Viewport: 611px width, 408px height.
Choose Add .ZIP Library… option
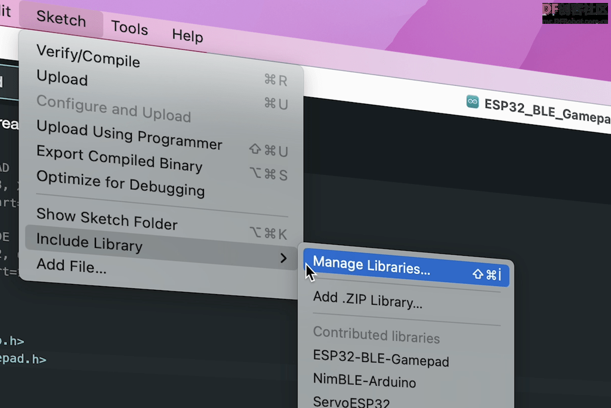coord(368,300)
